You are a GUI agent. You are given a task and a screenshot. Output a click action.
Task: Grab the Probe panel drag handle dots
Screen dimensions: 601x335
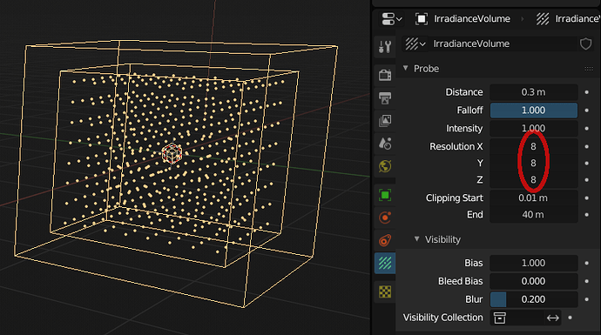pos(589,69)
